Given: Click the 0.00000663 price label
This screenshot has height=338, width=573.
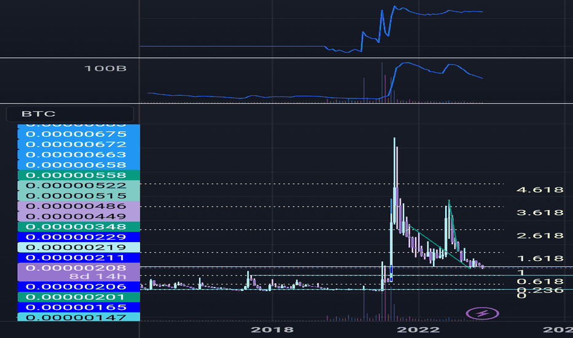Looking at the screenshot, I should [x=79, y=155].
